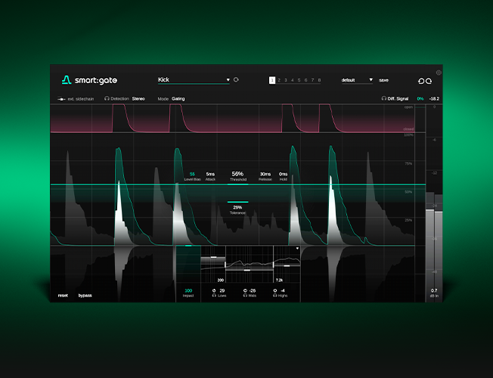Click the 7.2k crossover frequency label
Image resolution: width=493 pixels, height=378 pixels.
click(279, 280)
